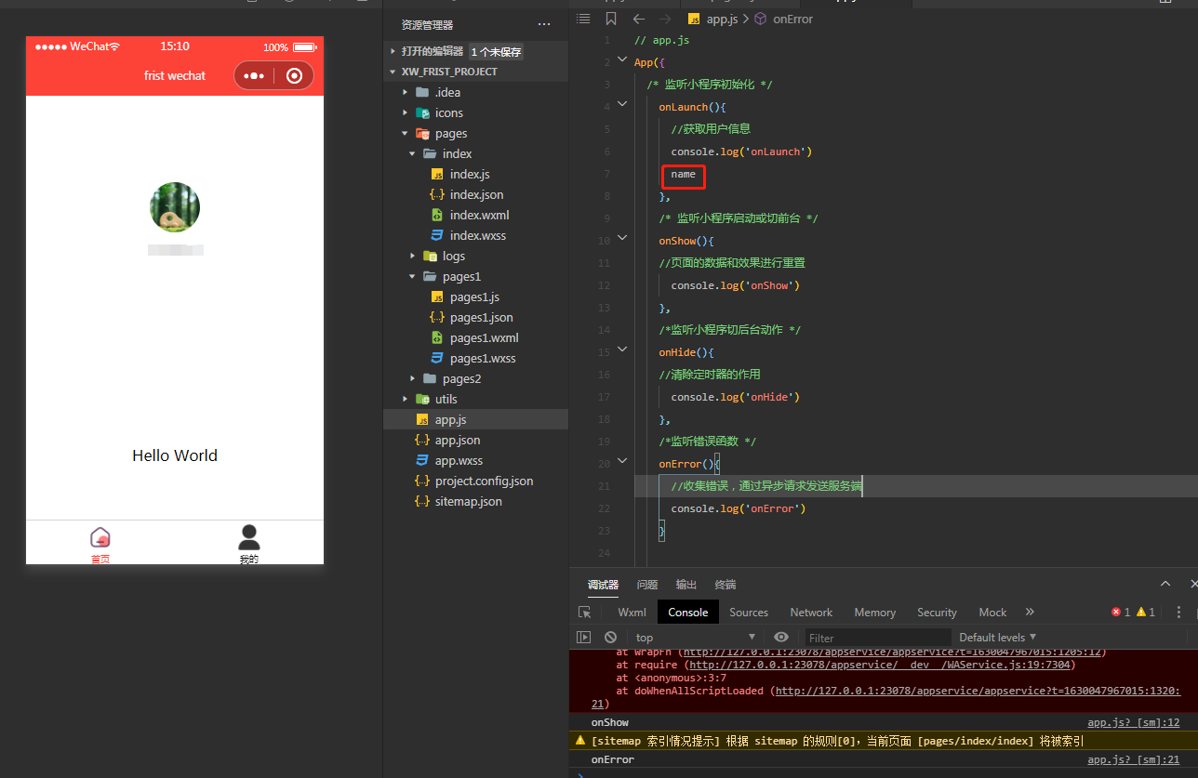Open explorer more actions ellipsis
Image resolution: width=1198 pixels, height=778 pixels.
coord(544,25)
